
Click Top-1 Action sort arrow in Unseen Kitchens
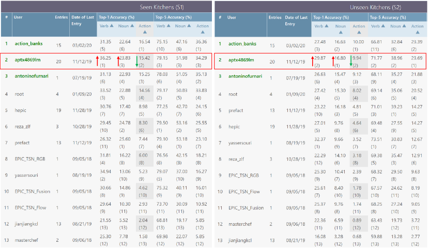click(358, 32)
